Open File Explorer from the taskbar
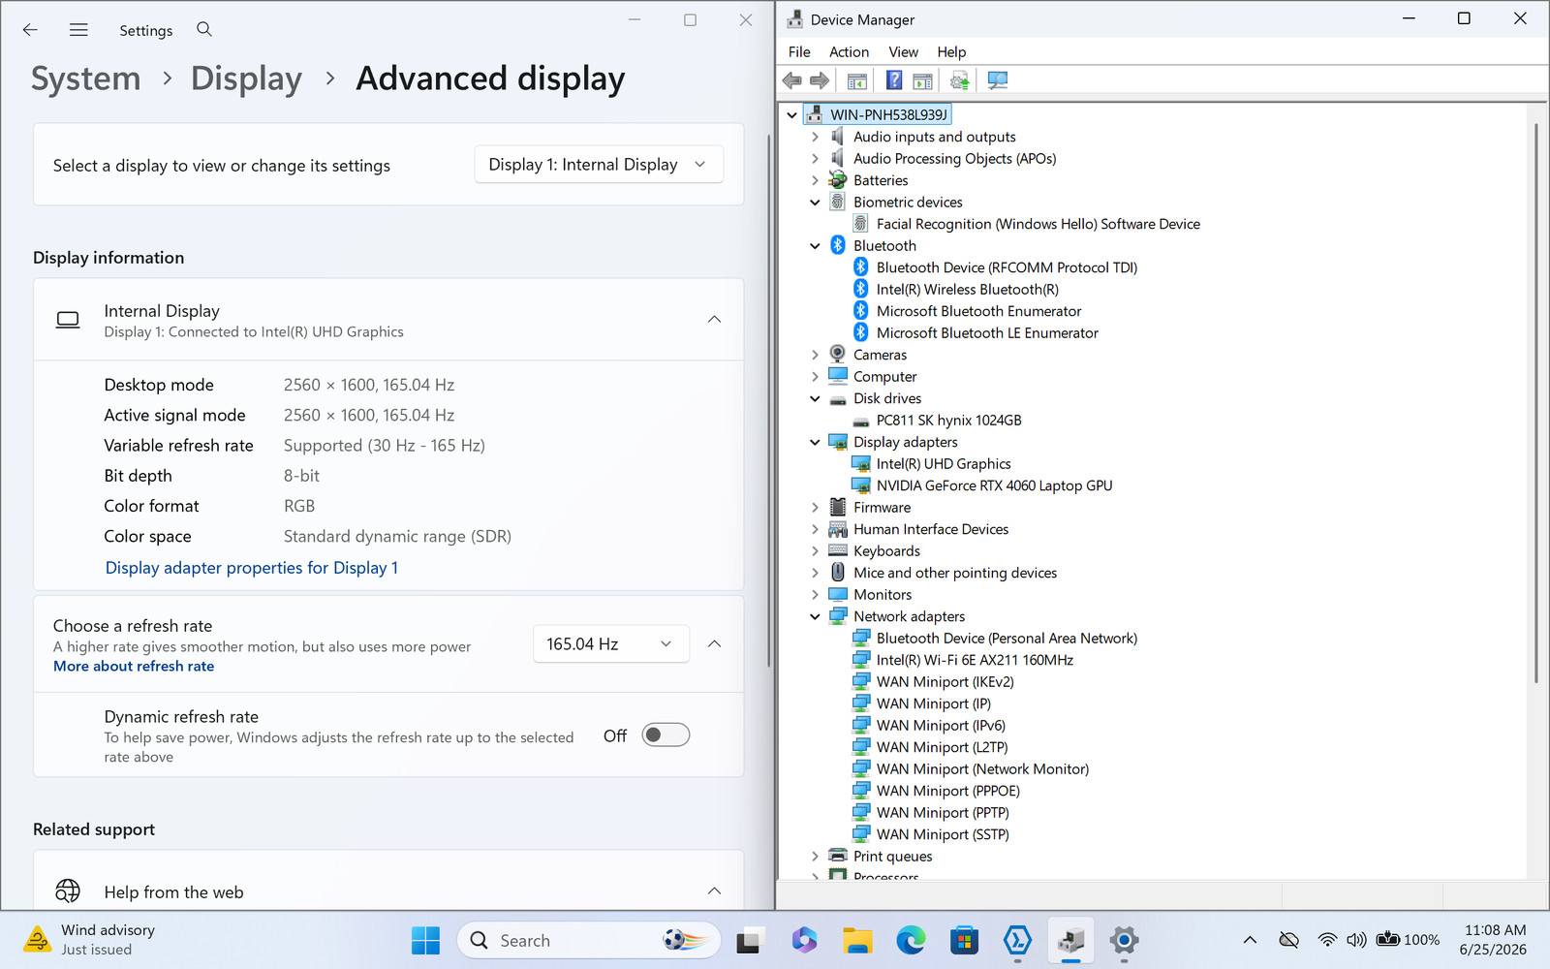This screenshot has width=1550, height=969. coord(857,940)
